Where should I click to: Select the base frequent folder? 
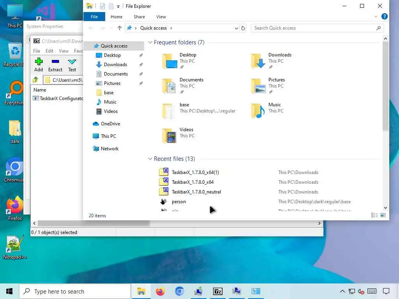coord(199,111)
